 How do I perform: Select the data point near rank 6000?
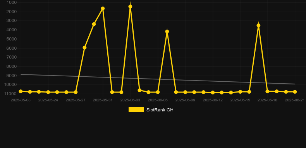84,47
